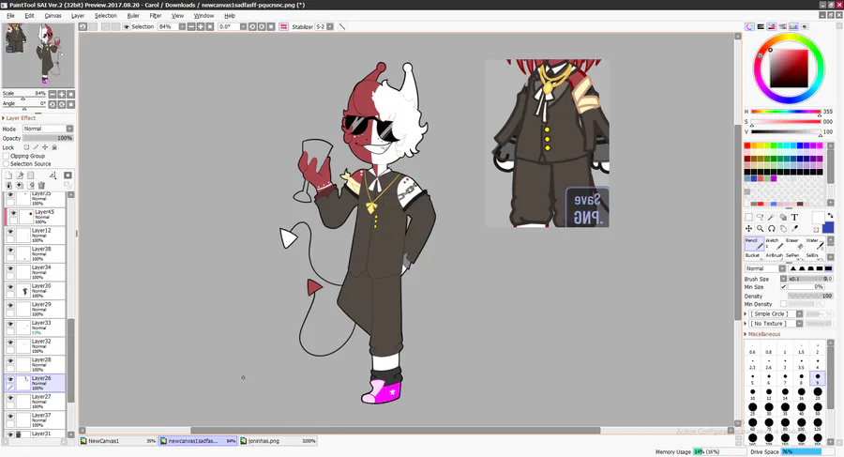Select the AirBrush tool
The height and width of the screenshot is (457, 844).
click(774, 256)
